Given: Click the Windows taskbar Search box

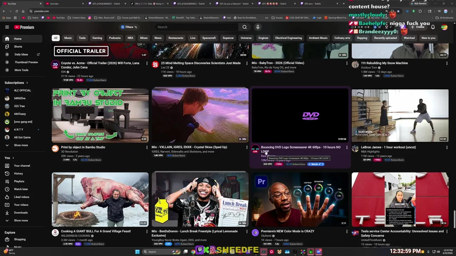Looking at the screenshot, I should [162, 252].
